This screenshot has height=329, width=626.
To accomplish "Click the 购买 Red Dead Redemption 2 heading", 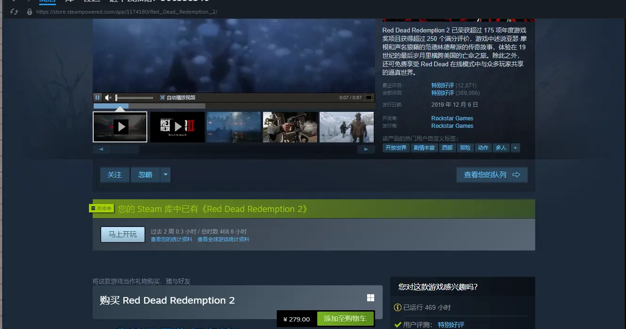I will (x=167, y=300).
